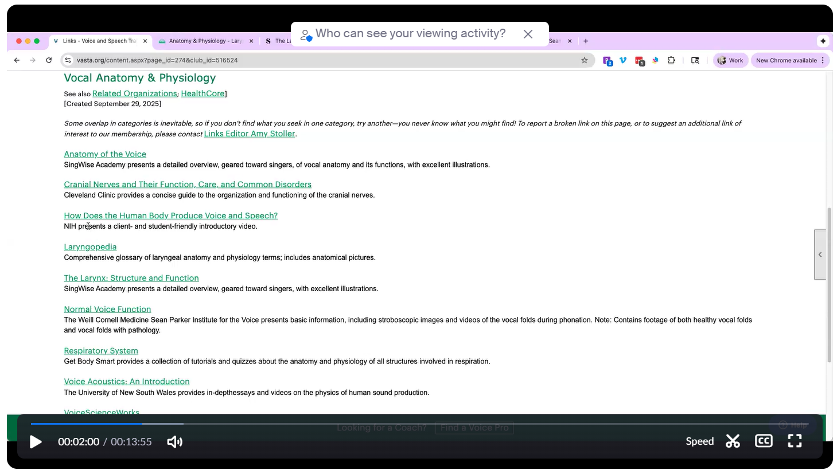Play the video
Screen dimensions: 837x470
point(36,442)
